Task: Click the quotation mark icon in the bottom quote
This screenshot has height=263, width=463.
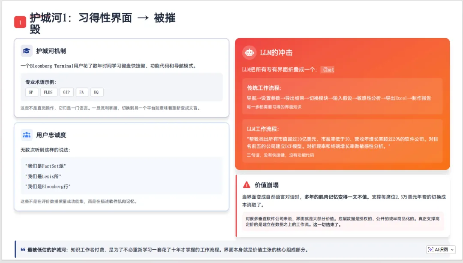Action: tap(23, 250)
